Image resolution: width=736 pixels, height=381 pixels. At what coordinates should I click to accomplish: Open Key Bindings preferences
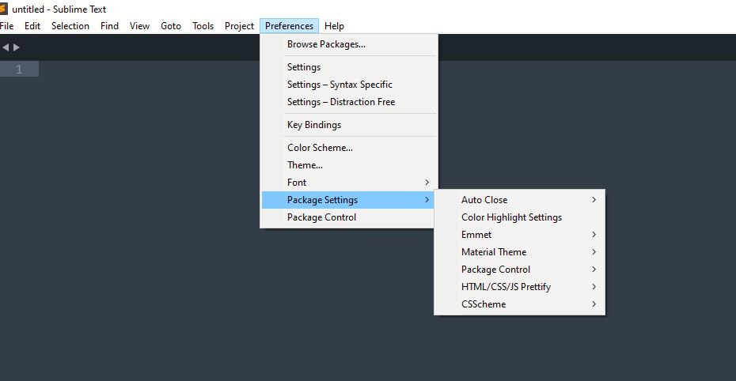349,125
